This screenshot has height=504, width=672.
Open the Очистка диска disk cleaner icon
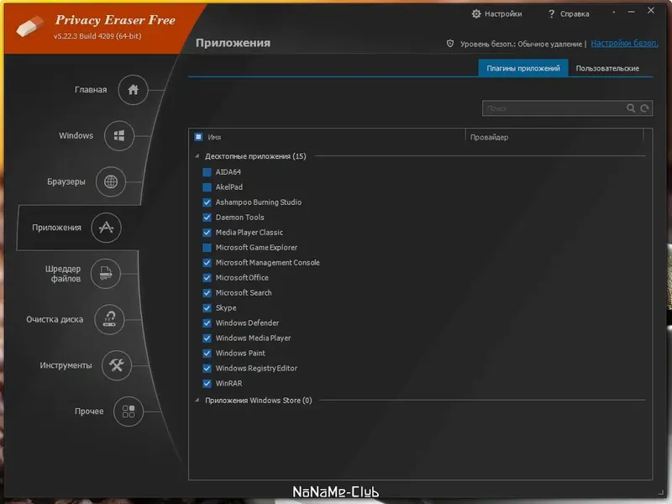pos(109,319)
